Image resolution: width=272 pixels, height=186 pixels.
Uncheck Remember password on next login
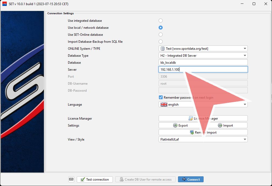tap(161, 98)
